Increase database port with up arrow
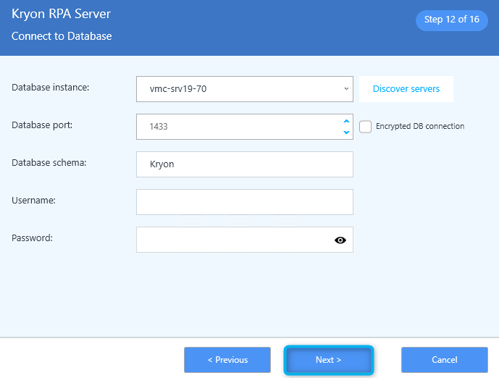Image resolution: width=499 pixels, height=378 pixels. coord(347,121)
